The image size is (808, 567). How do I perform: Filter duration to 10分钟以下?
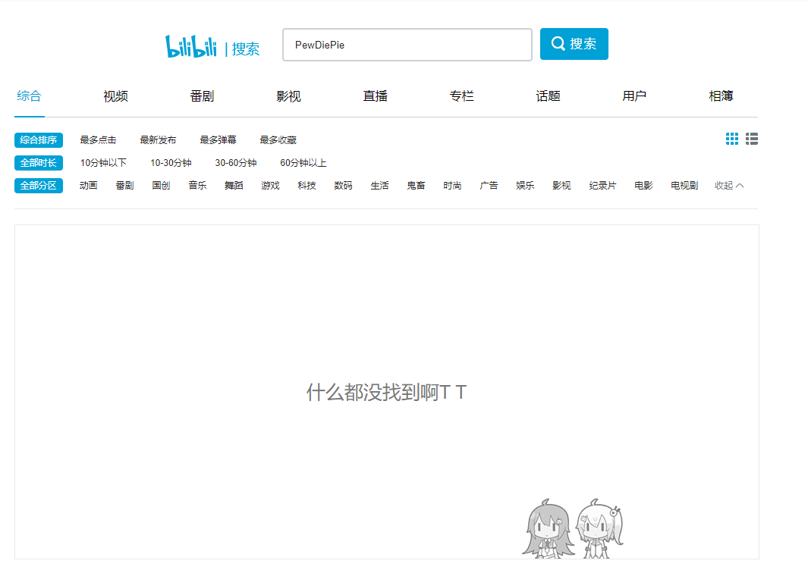[103, 163]
